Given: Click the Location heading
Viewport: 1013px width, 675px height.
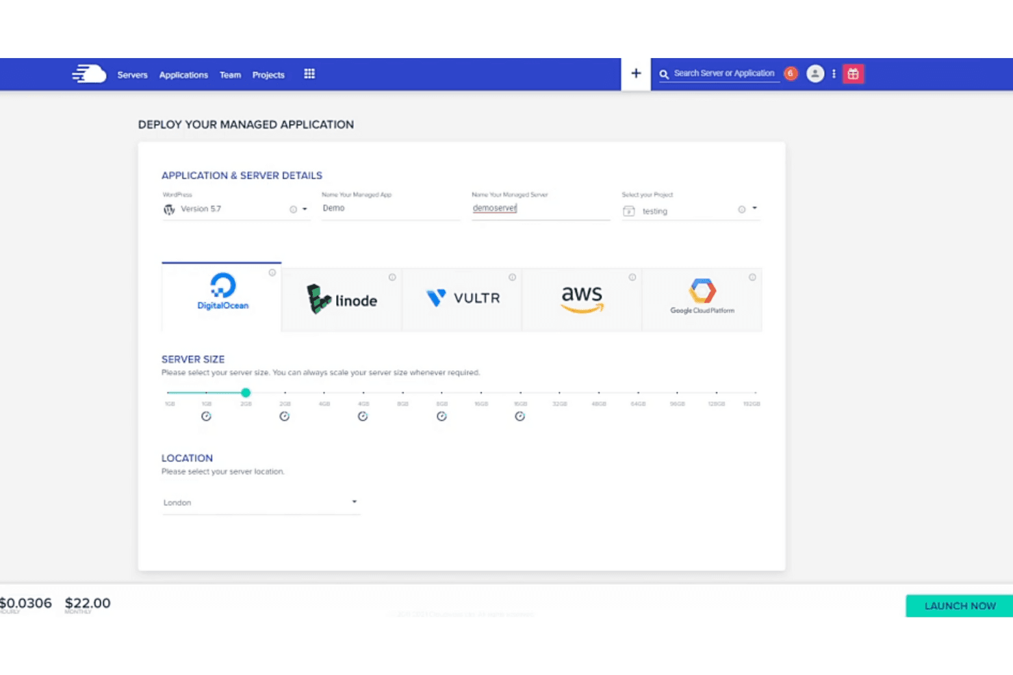Looking at the screenshot, I should tap(187, 458).
